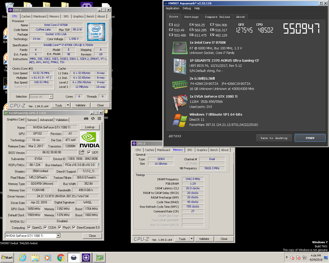Click the CPU-Z desktop shortcut icon
This screenshot has width=329, height=263.
click(86, 5)
